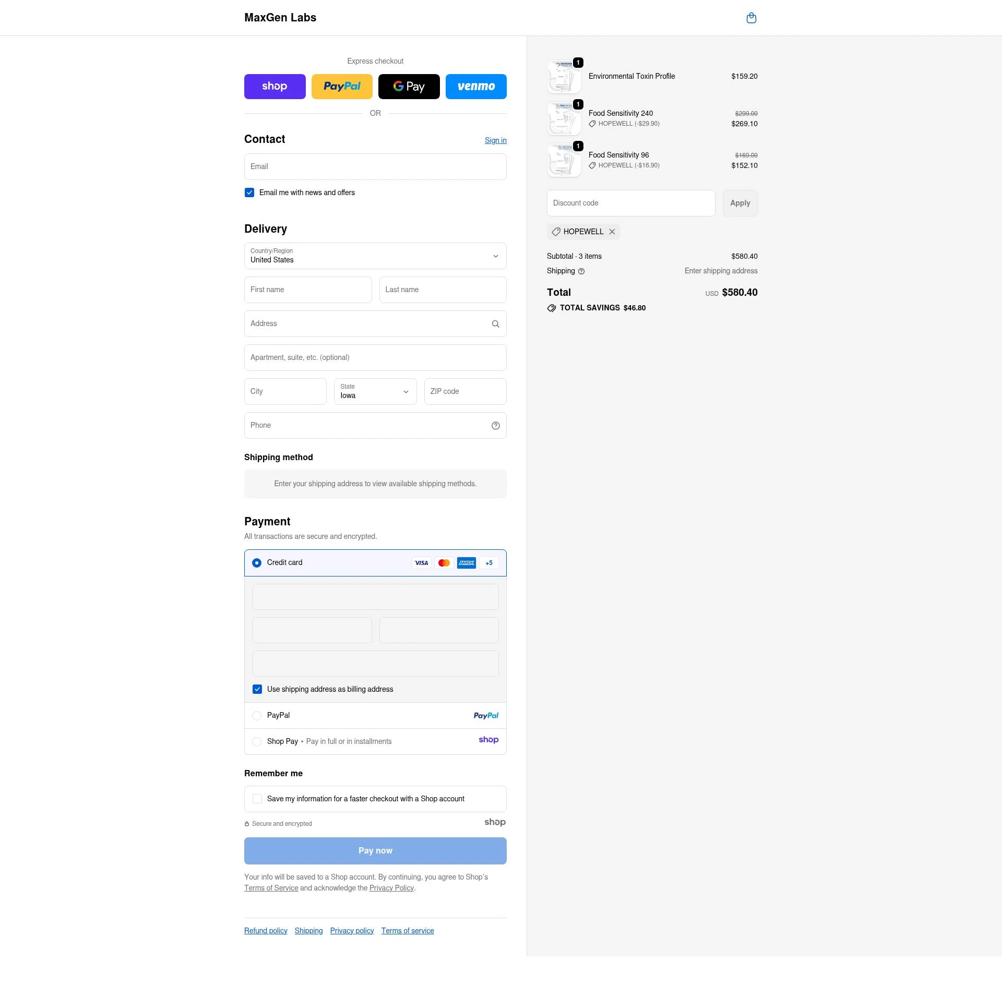This screenshot has height=998, width=1002.
Task: Open the Country/Region dropdown
Action: point(375,256)
